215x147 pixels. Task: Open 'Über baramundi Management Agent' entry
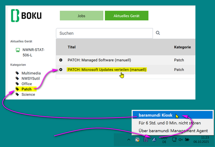(x=173, y=131)
